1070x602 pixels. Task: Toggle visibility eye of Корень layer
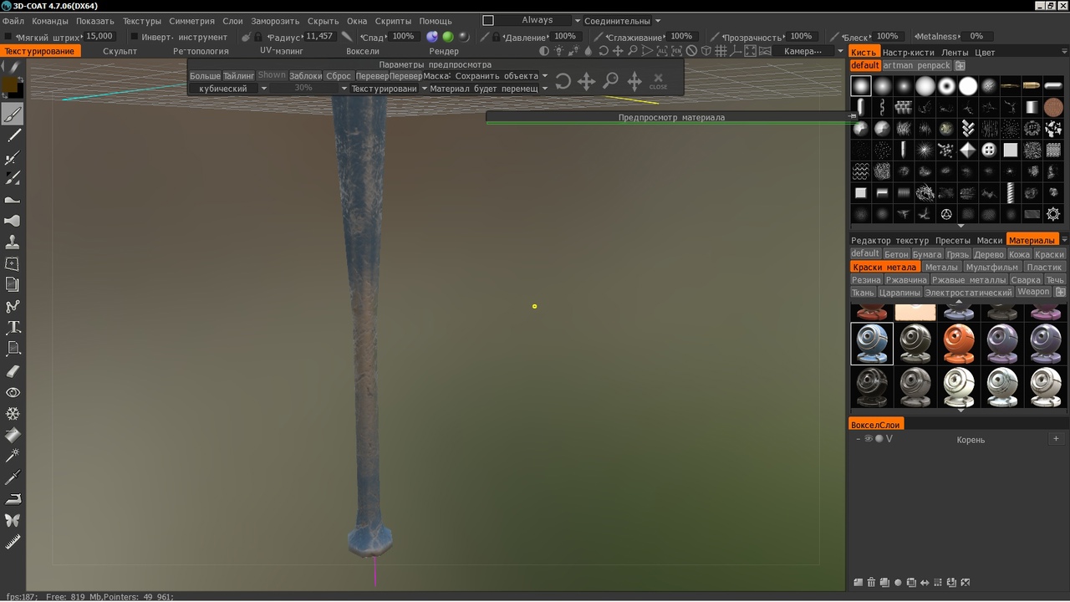[869, 439]
